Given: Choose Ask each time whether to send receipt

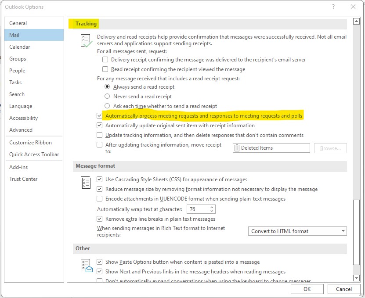Looking at the screenshot, I should tap(107, 106).
